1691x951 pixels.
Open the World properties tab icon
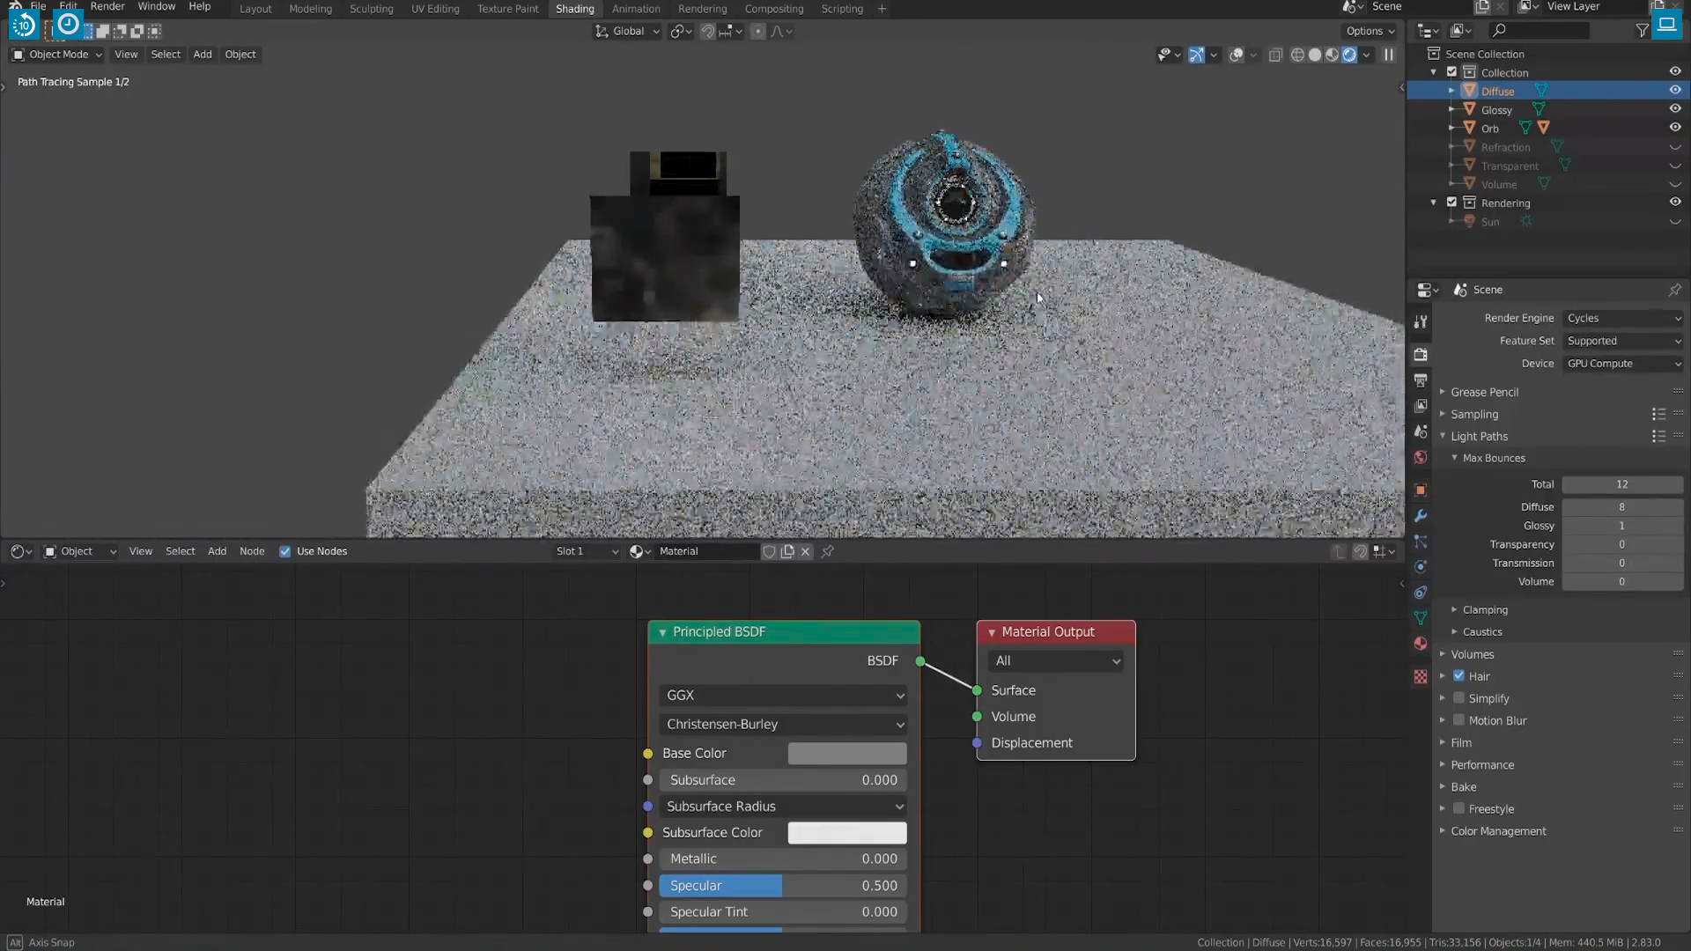coord(1420,457)
